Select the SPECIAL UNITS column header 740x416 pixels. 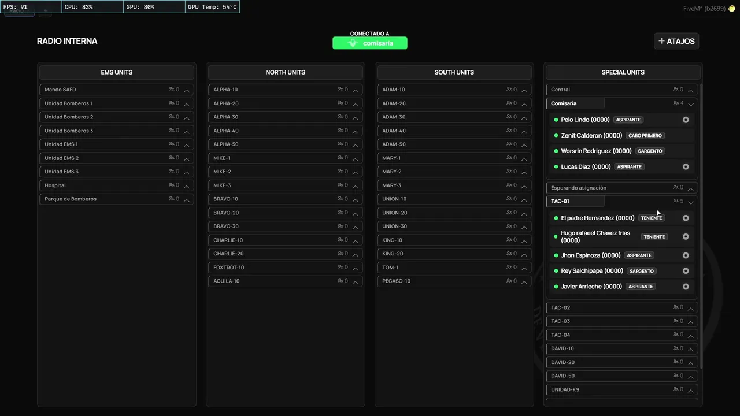(623, 72)
